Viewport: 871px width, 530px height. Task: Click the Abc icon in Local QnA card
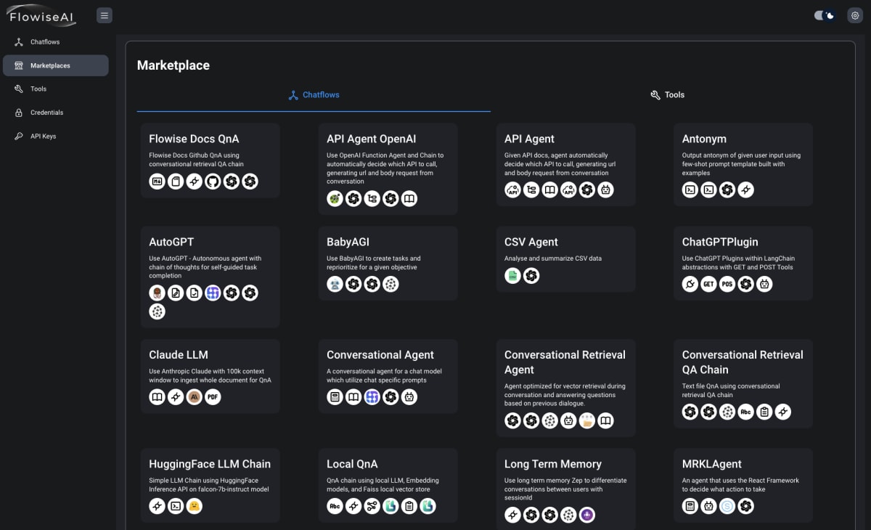point(335,506)
